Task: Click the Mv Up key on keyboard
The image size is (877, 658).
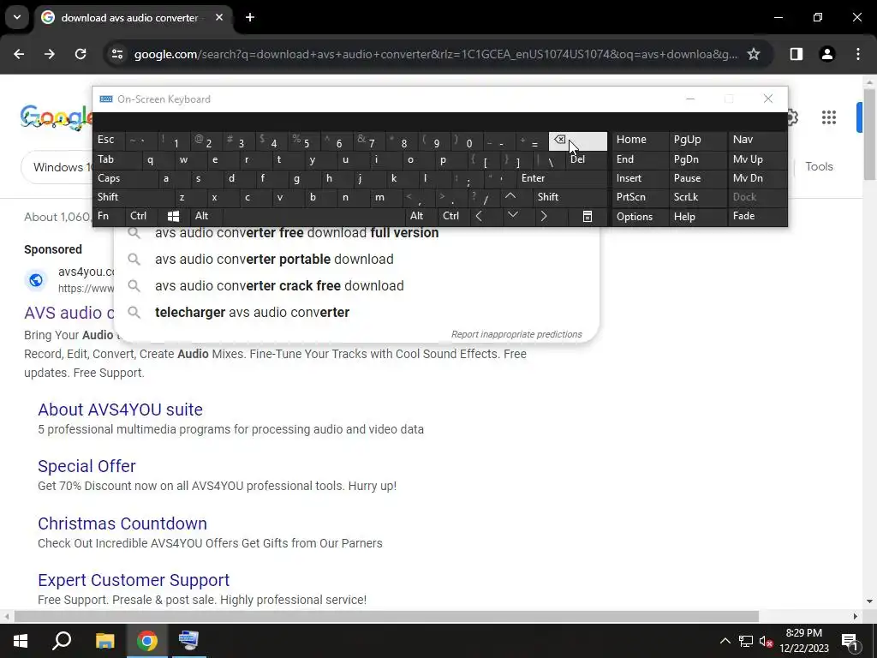Action: pyautogui.click(x=756, y=159)
